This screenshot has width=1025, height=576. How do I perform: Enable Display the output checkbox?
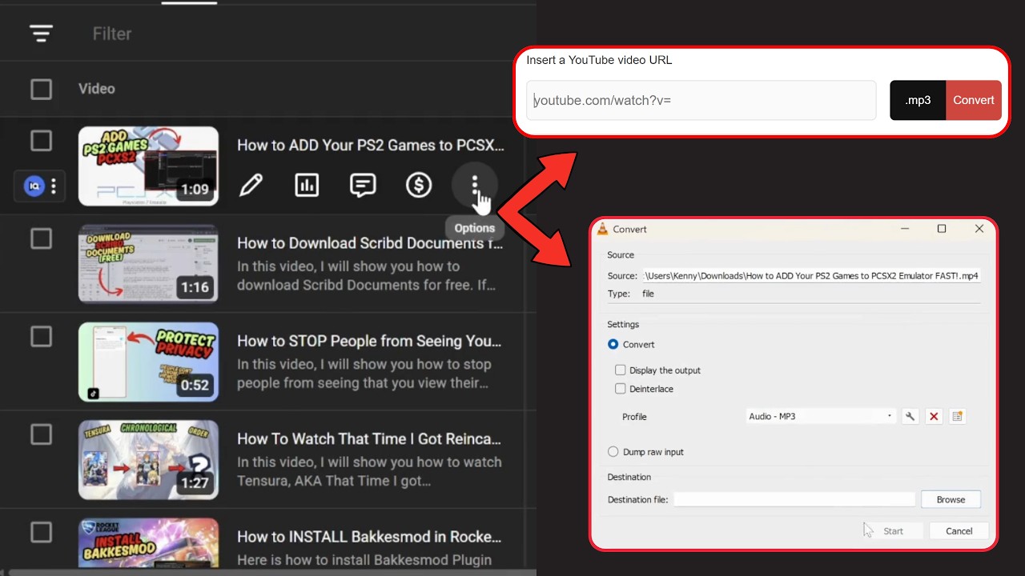click(x=620, y=370)
